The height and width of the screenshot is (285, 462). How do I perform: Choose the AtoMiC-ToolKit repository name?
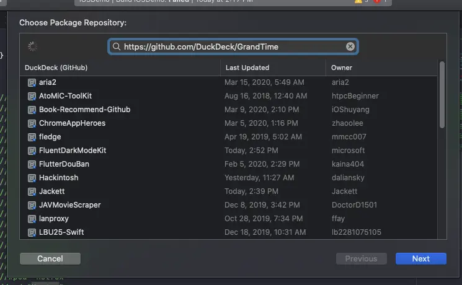pyautogui.click(x=65, y=95)
